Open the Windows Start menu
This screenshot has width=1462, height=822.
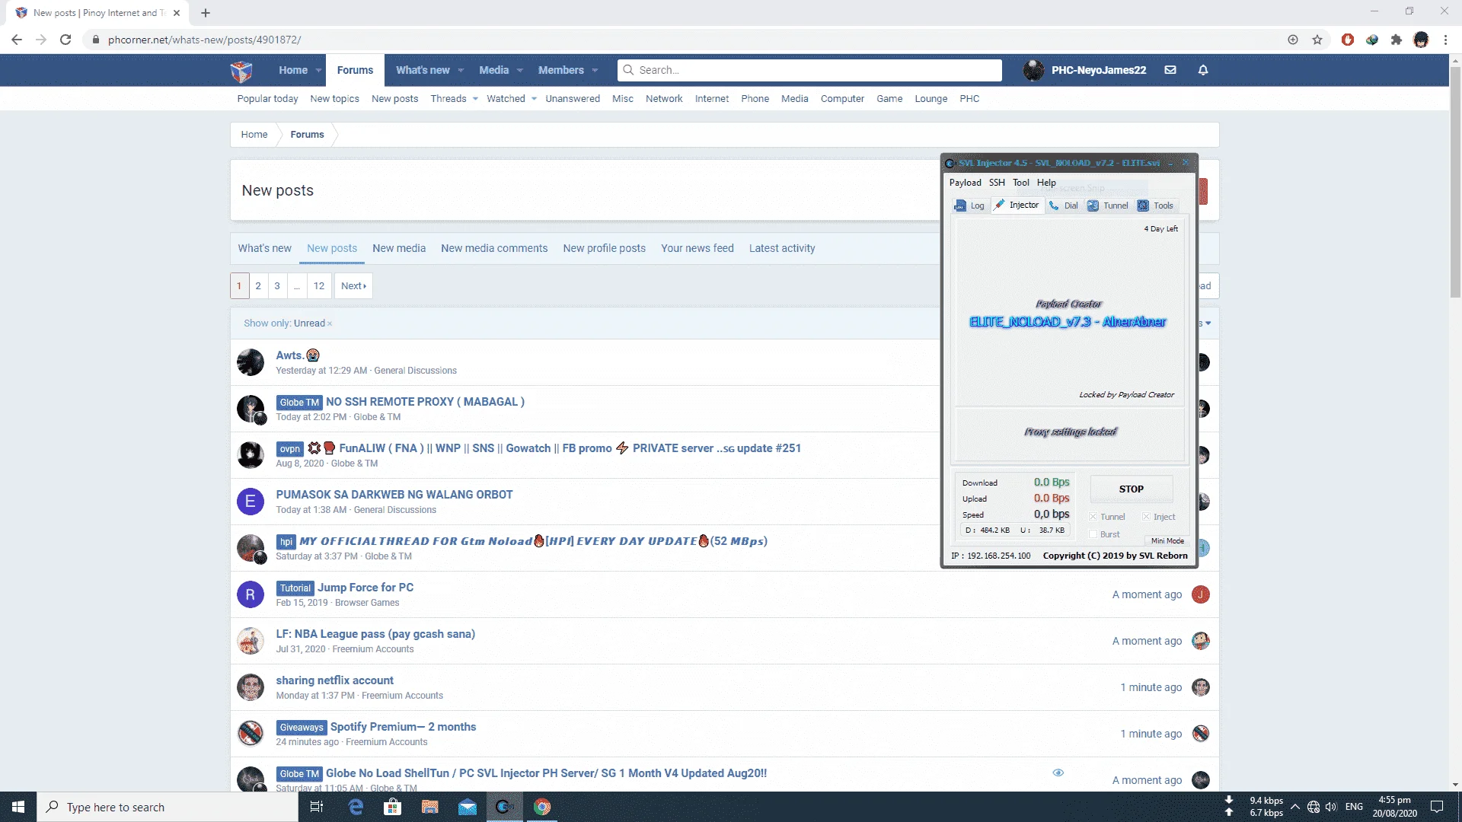click(18, 807)
